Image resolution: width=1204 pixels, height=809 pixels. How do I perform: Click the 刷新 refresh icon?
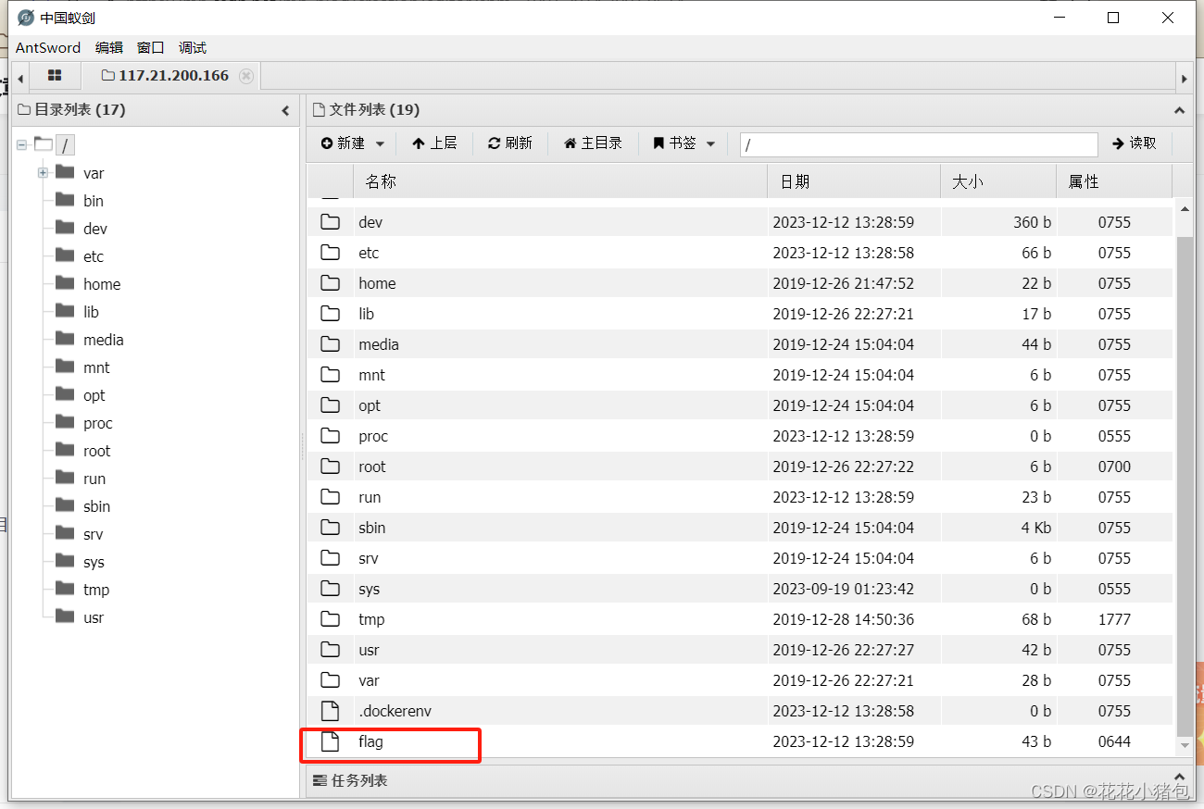click(x=494, y=143)
